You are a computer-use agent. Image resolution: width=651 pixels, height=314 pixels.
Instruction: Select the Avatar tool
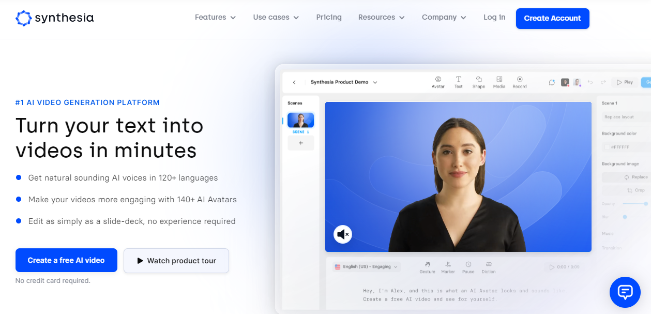438,82
